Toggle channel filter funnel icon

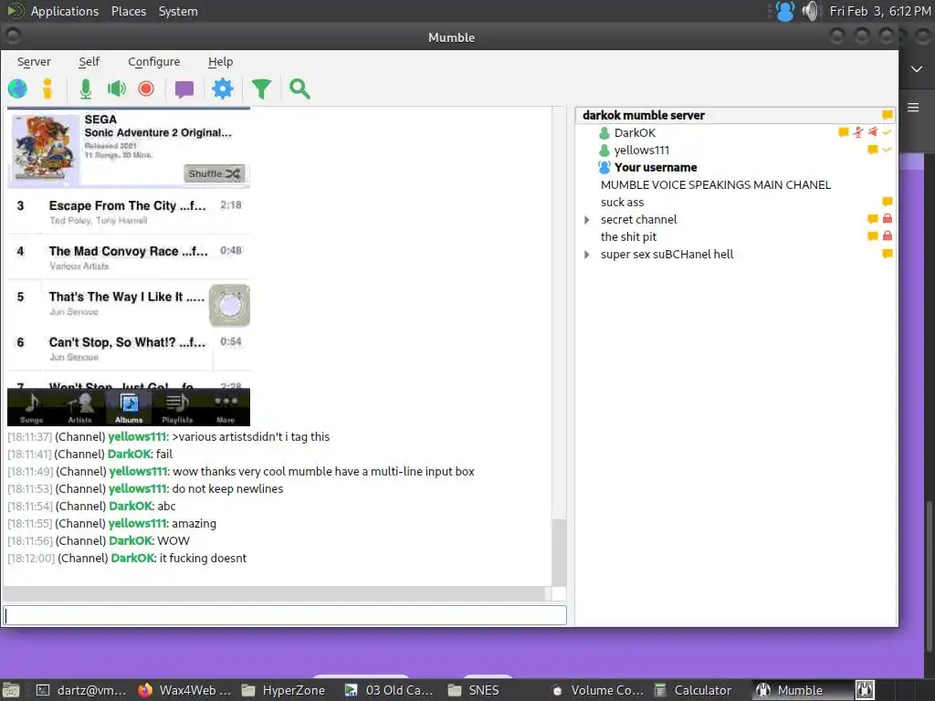click(x=261, y=89)
